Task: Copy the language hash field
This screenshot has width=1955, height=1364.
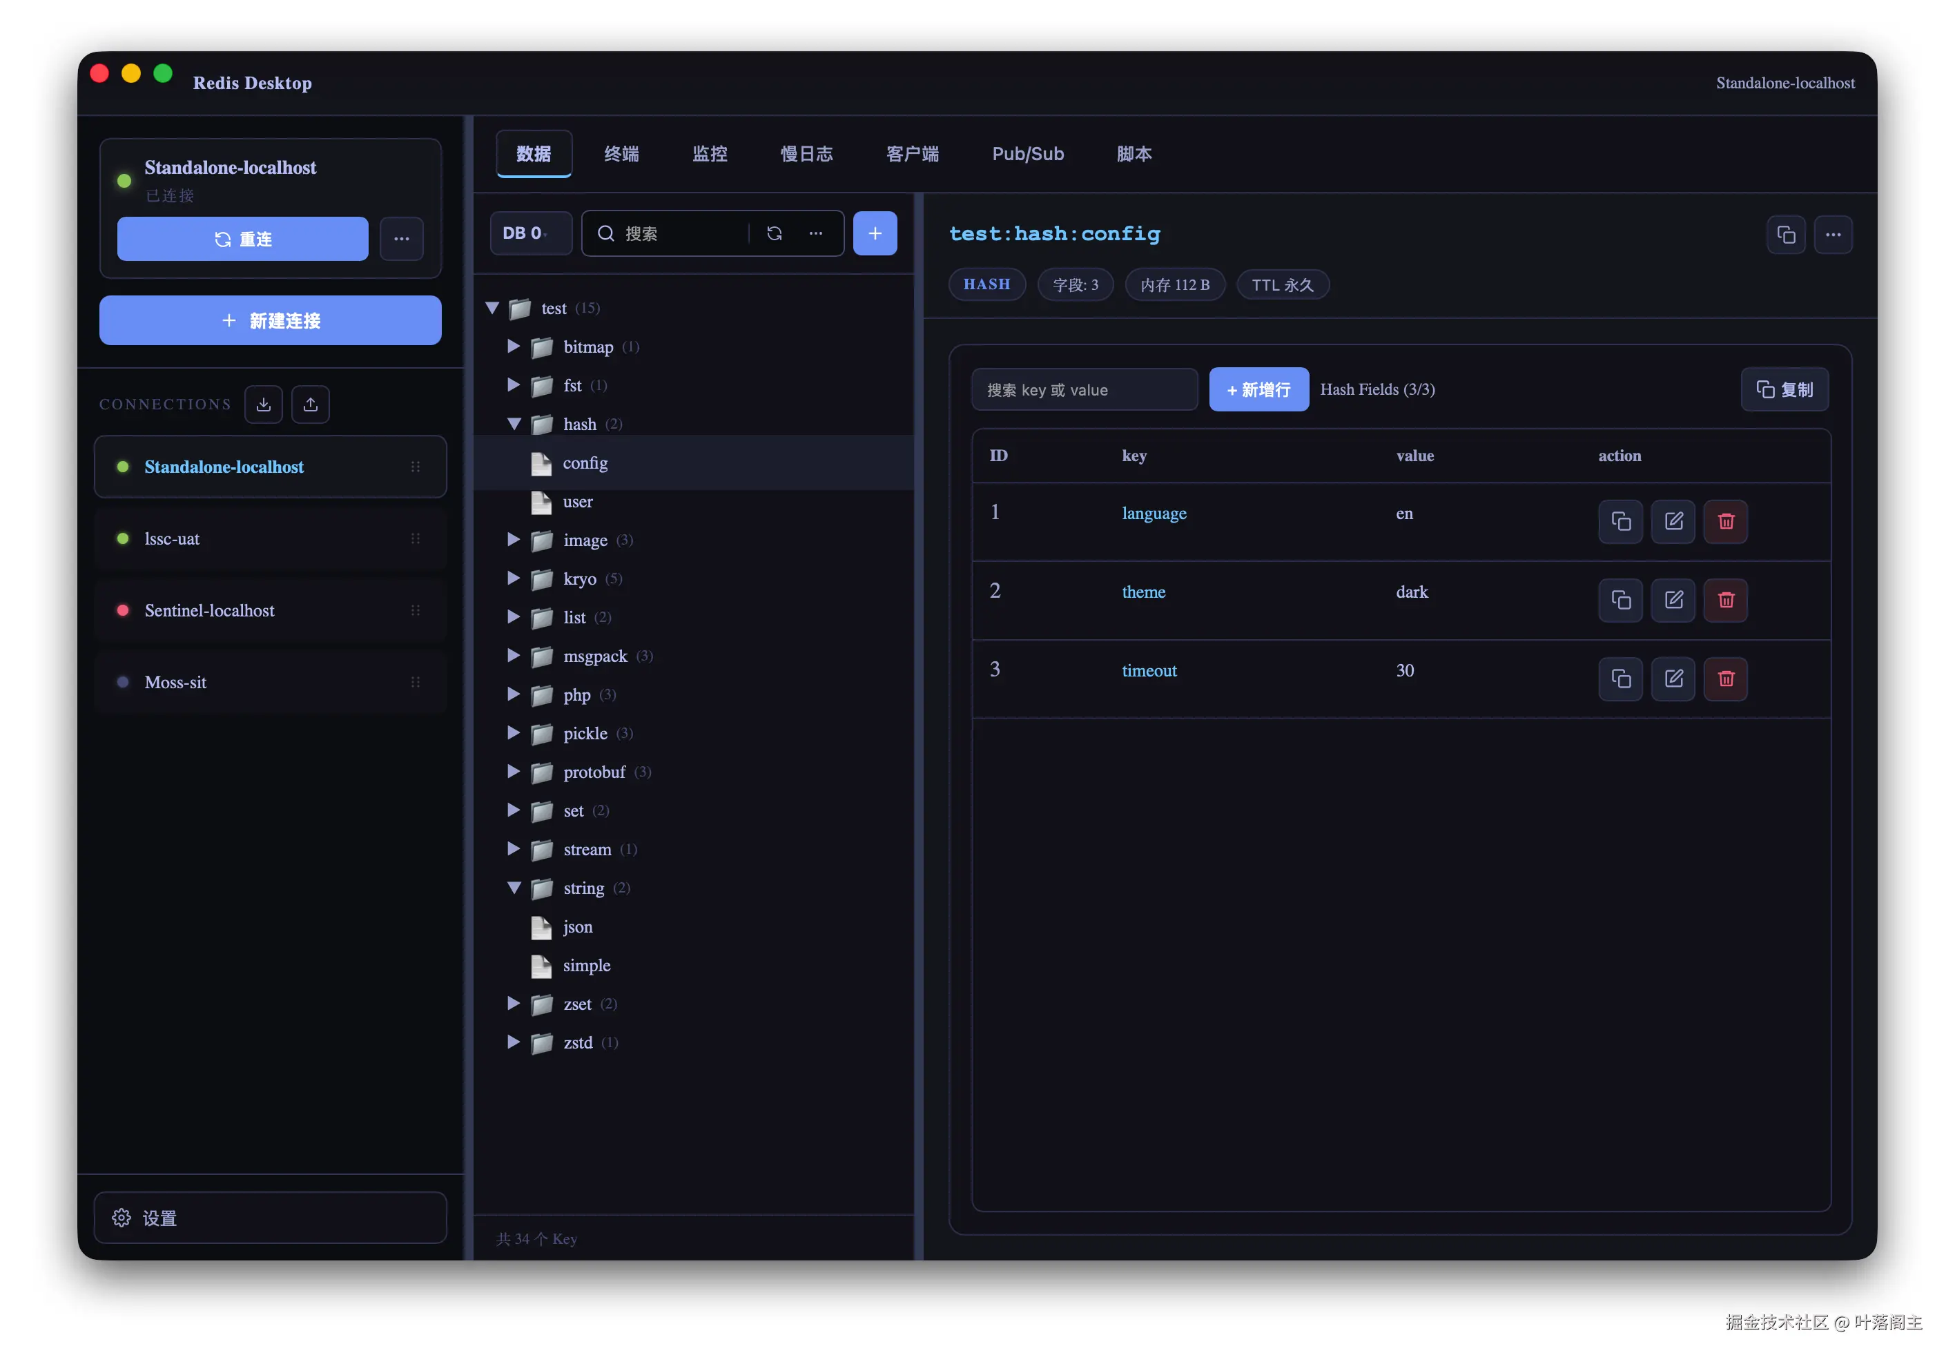Action: [x=1620, y=521]
